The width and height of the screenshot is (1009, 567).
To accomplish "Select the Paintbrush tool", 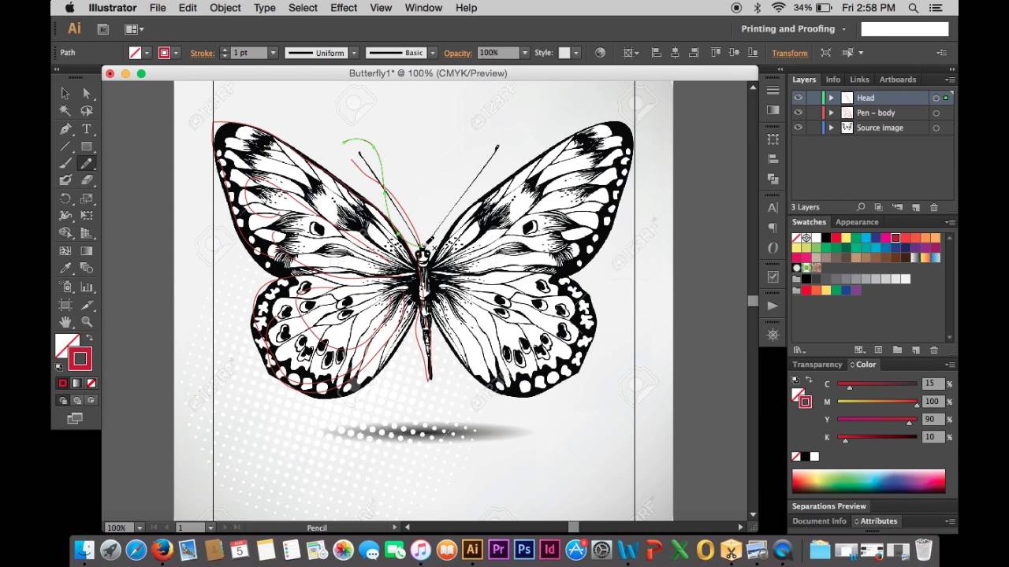I will pyautogui.click(x=66, y=163).
